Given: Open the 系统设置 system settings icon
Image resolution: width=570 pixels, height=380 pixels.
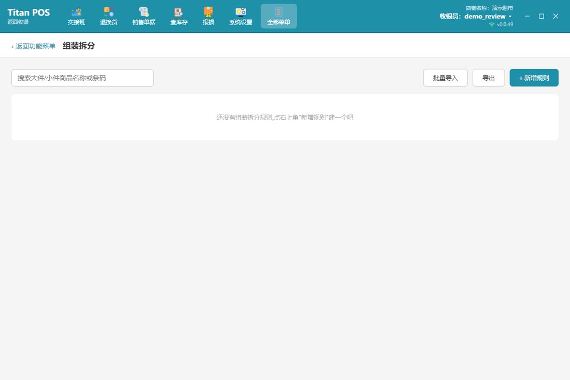Looking at the screenshot, I should [x=240, y=17].
